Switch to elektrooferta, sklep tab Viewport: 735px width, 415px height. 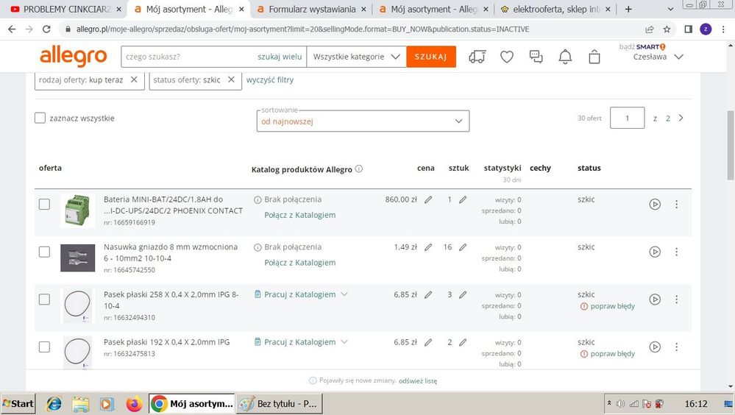pyautogui.click(x=555, y=9)
